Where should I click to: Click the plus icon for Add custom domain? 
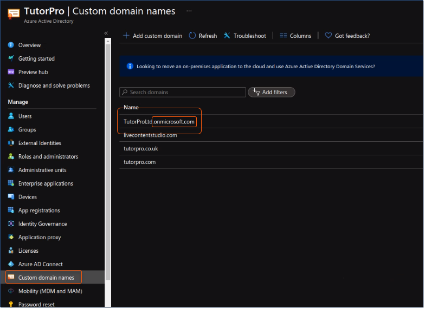tap(126, 36)
